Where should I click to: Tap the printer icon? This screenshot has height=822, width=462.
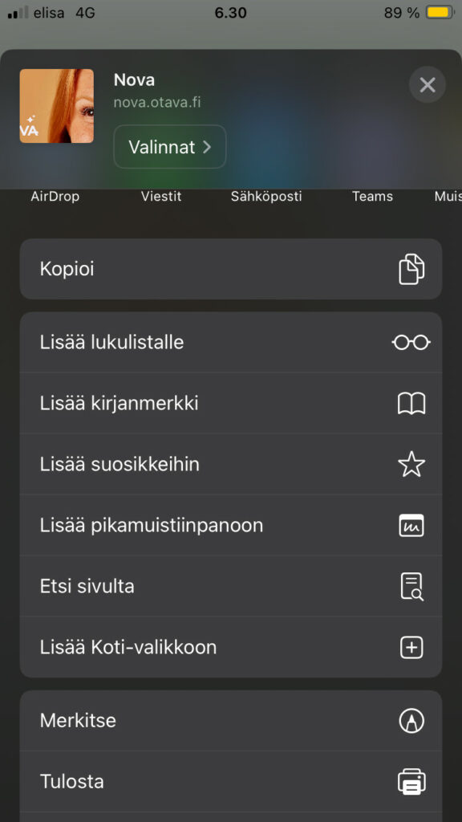411,782
